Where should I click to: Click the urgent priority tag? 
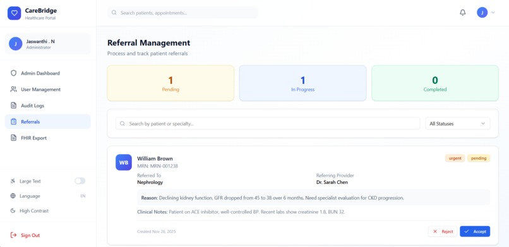[455, 158]
